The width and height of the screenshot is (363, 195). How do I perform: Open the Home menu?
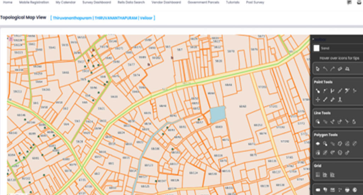[x=8, y=2]
